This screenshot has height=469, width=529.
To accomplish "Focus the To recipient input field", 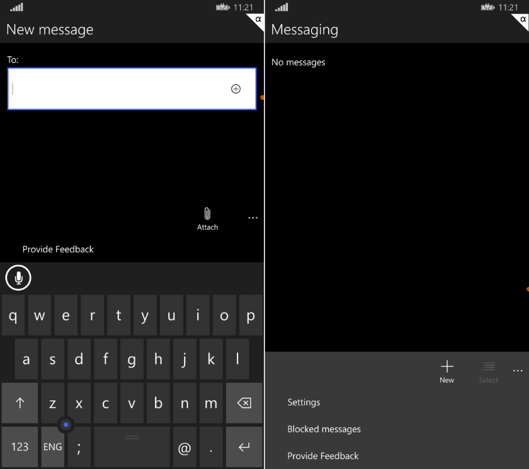I will click(120, 89).
